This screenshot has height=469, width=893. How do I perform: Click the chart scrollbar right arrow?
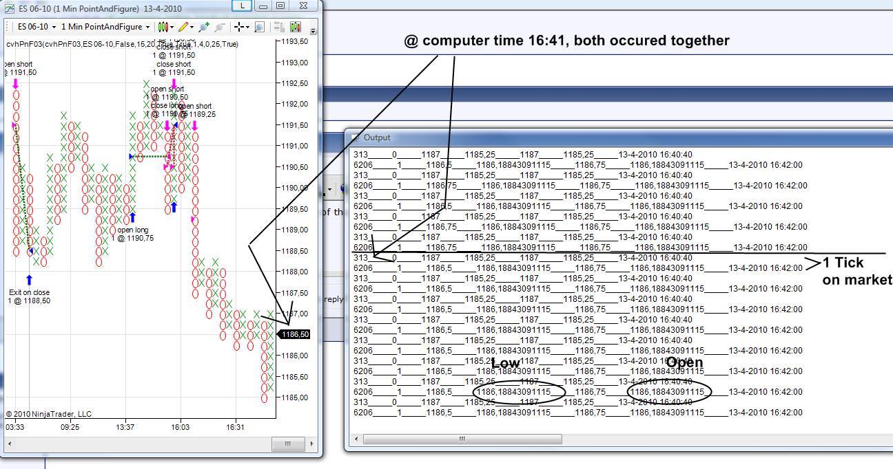point(312,444)
